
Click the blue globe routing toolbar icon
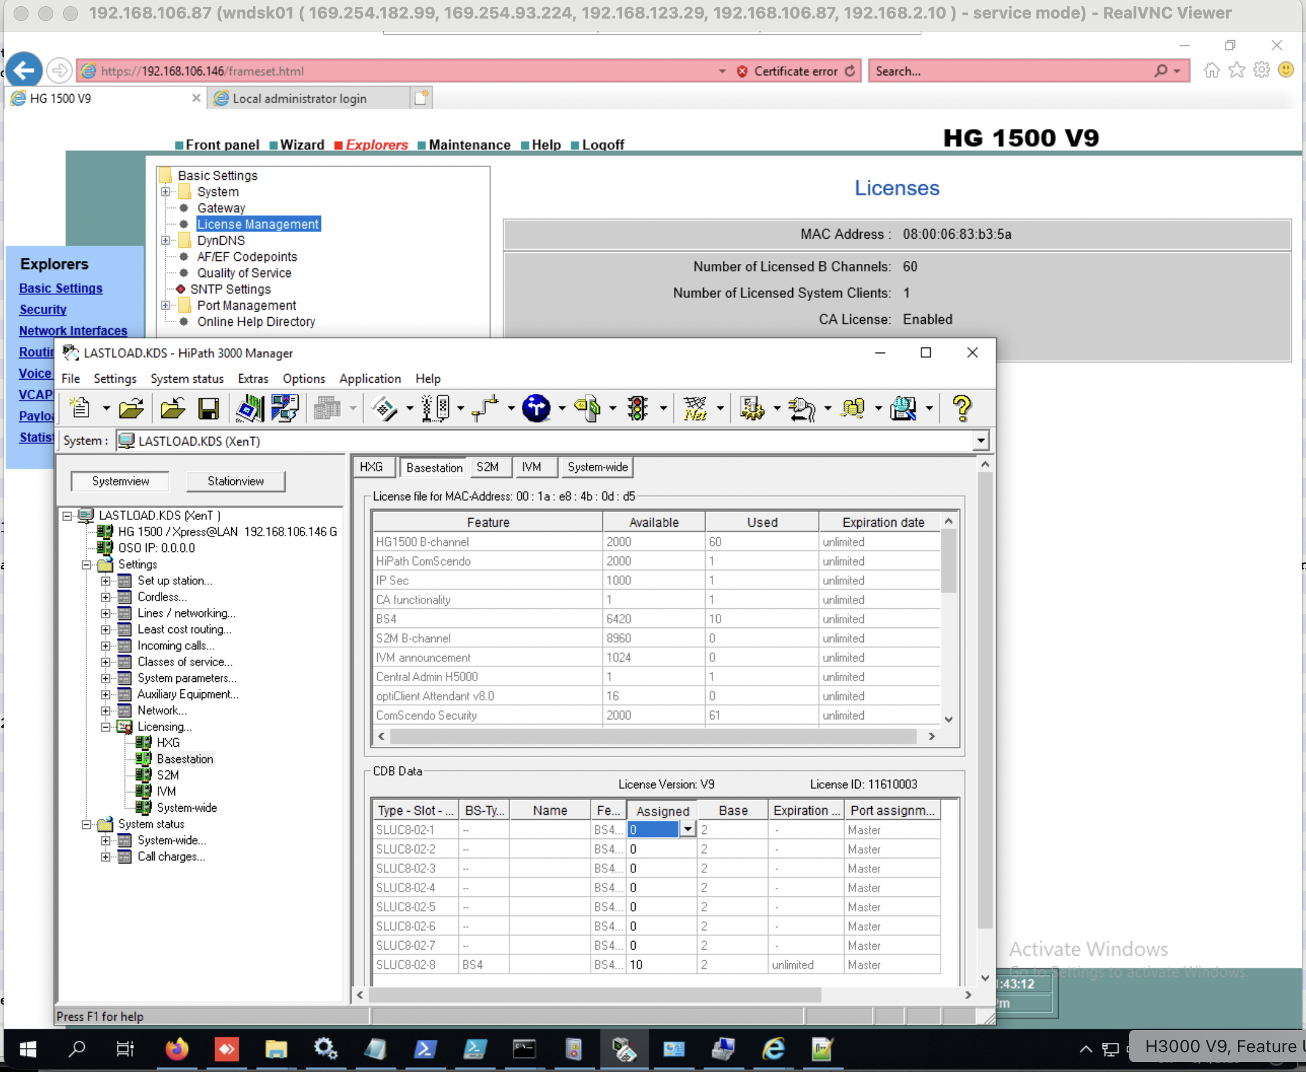pos(536,409)
